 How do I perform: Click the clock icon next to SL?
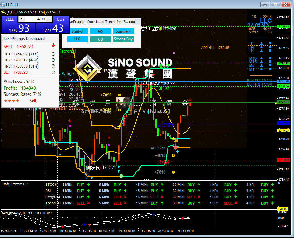(x=53, y=72)
